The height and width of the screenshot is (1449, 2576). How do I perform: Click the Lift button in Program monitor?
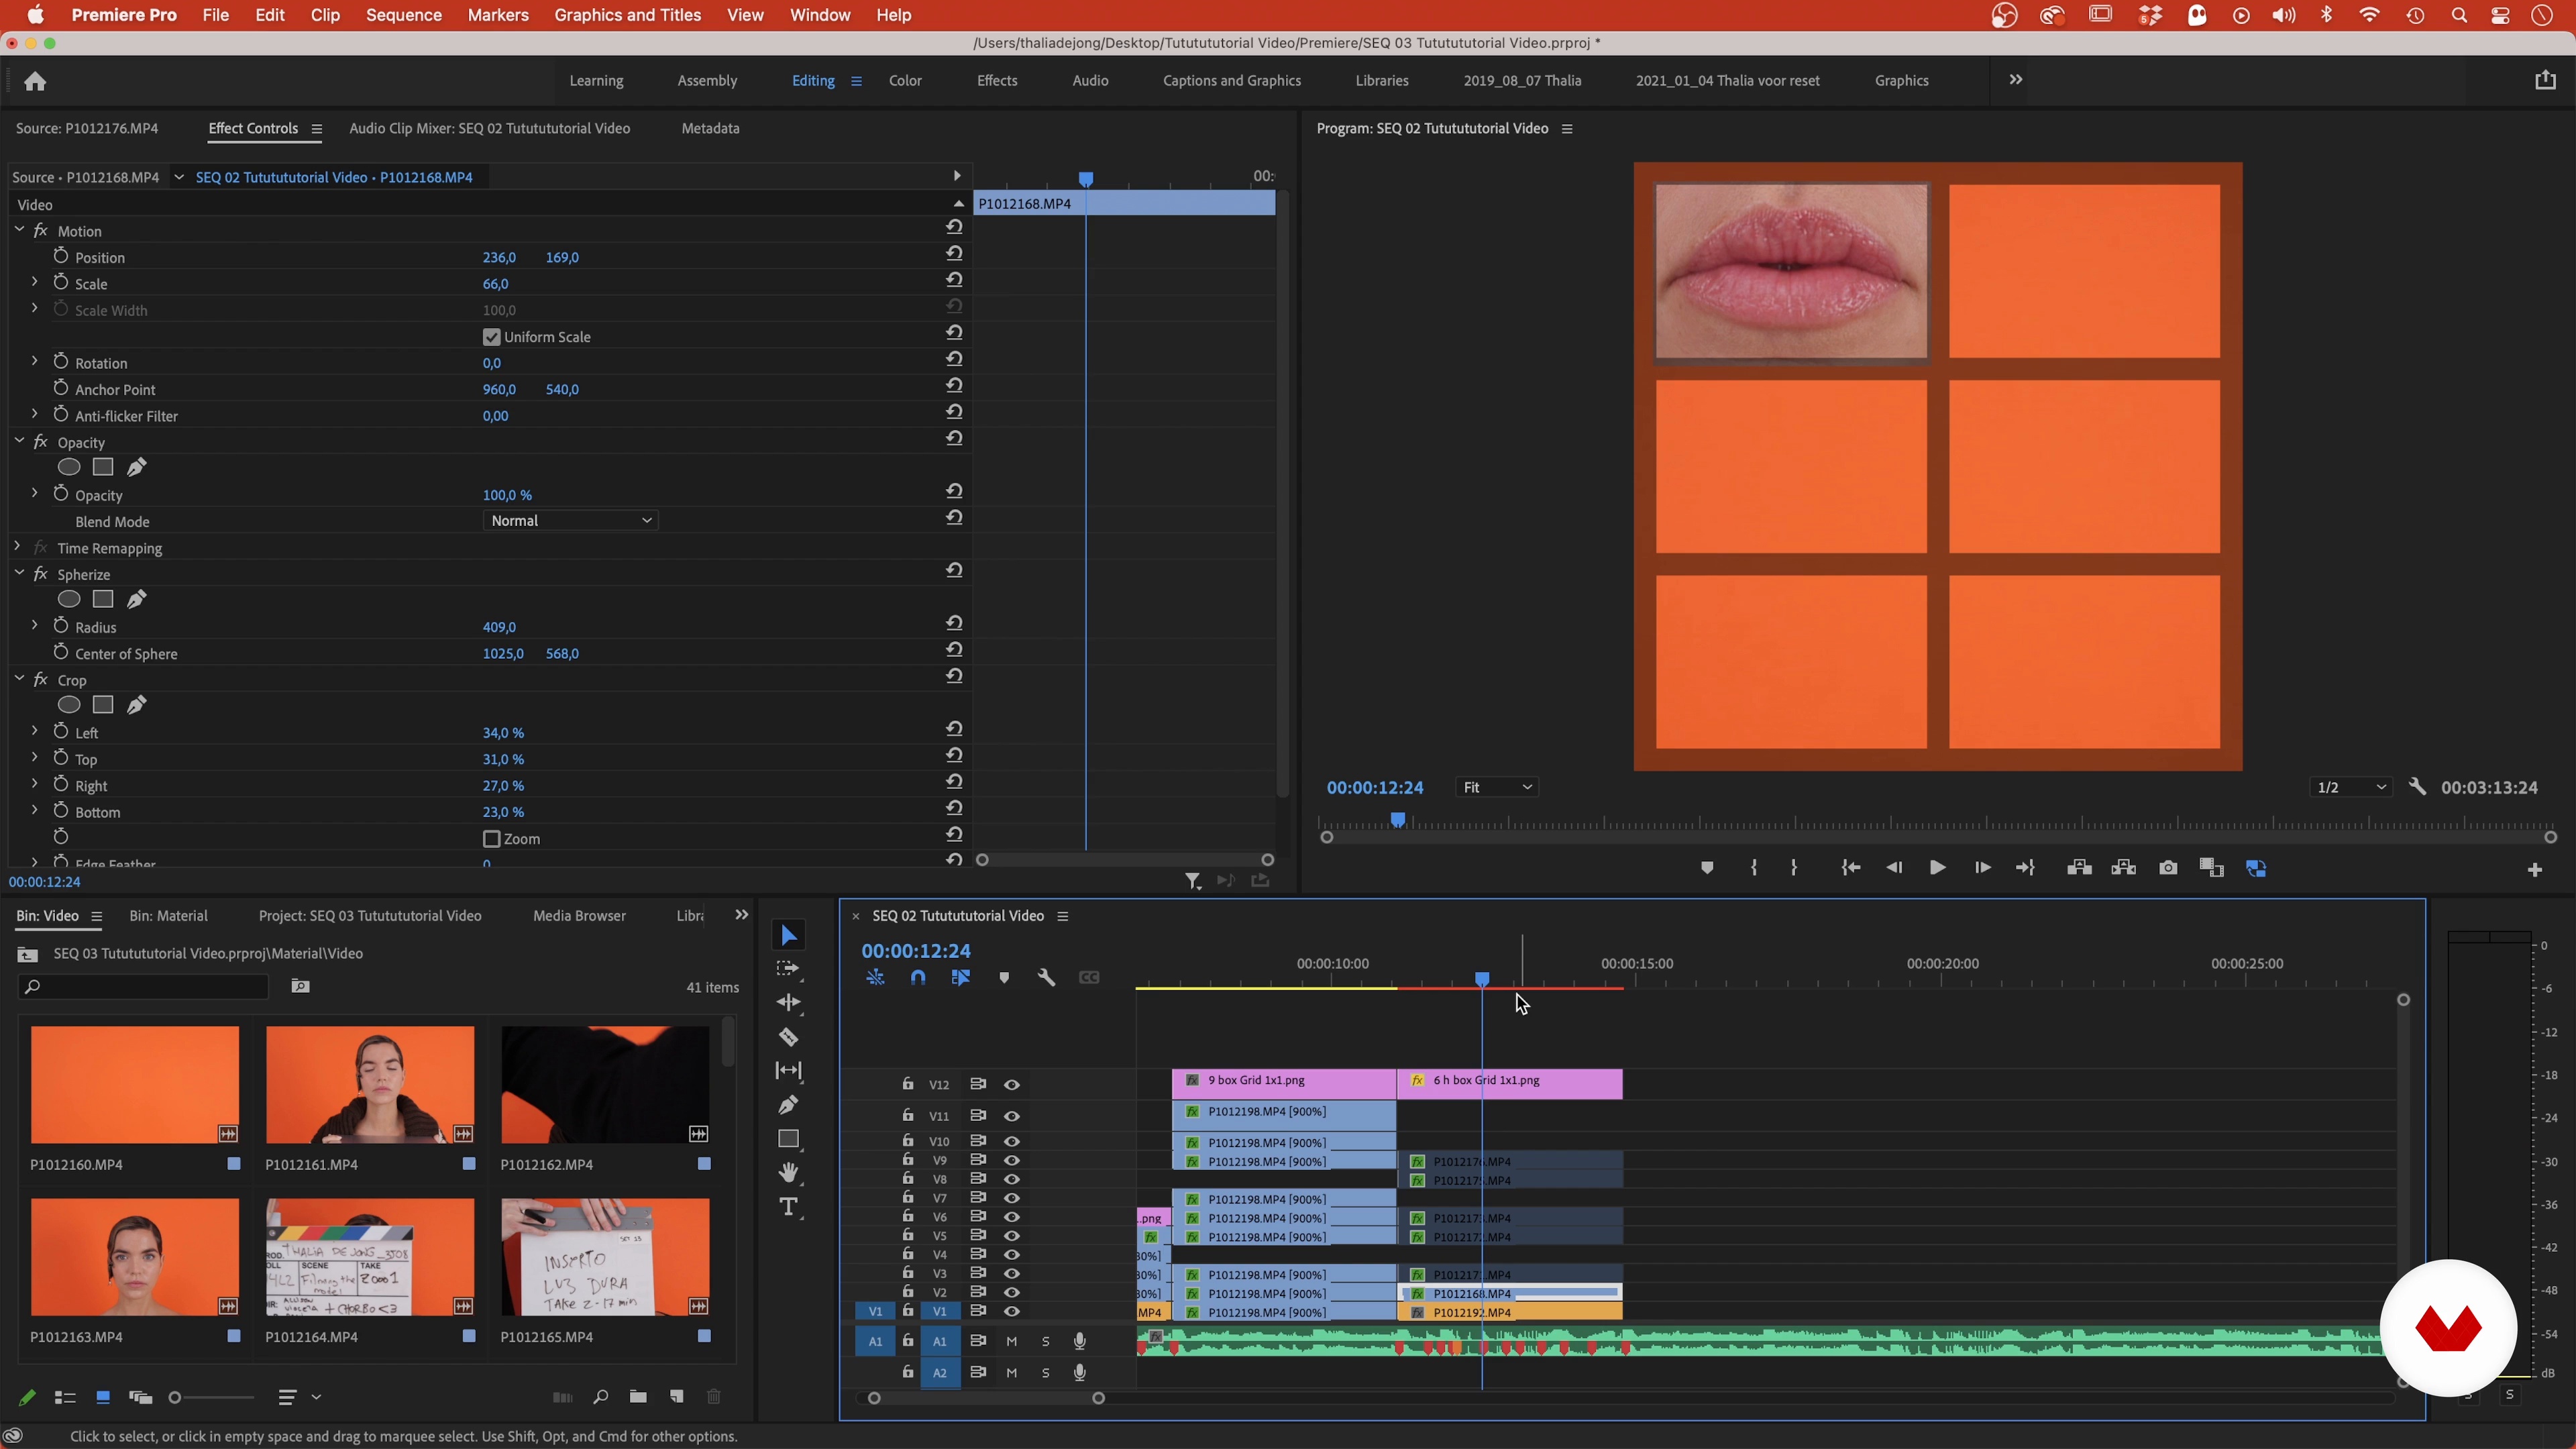2079,868
